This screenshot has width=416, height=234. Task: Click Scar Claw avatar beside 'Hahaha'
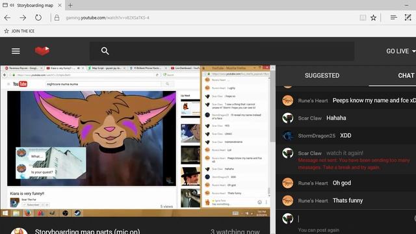[287, 118]
